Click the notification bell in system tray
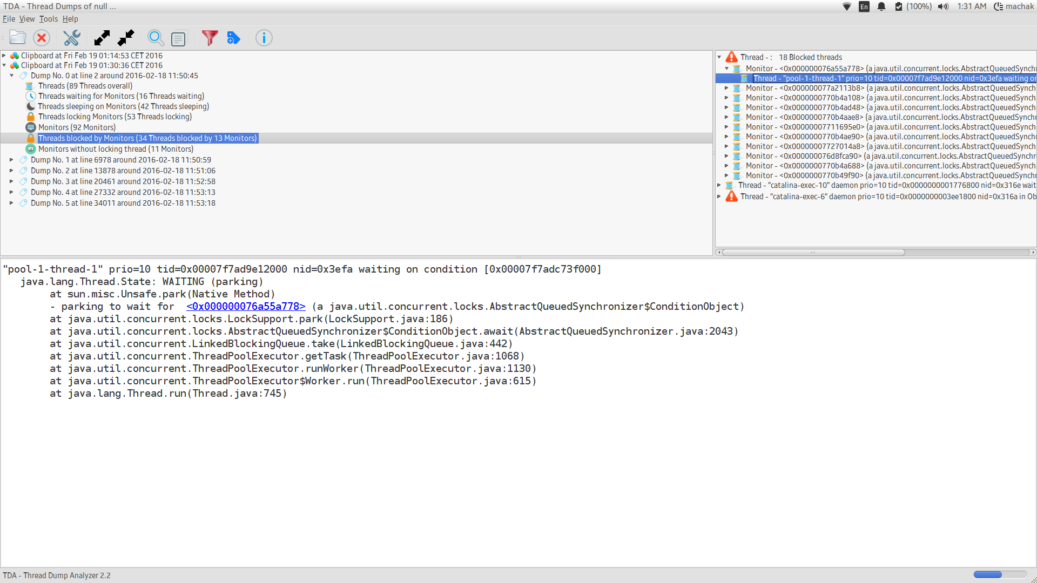Viewport: 1037px width, 583px height. [881, 6]
